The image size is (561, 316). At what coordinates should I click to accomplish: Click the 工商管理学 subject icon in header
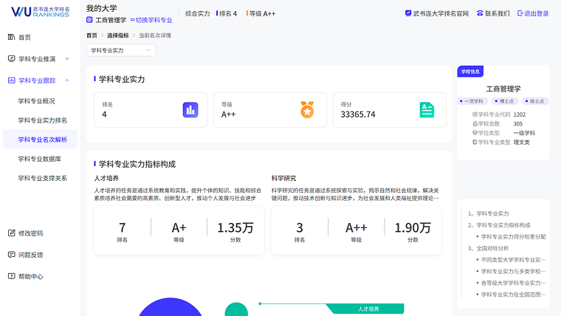89,20
